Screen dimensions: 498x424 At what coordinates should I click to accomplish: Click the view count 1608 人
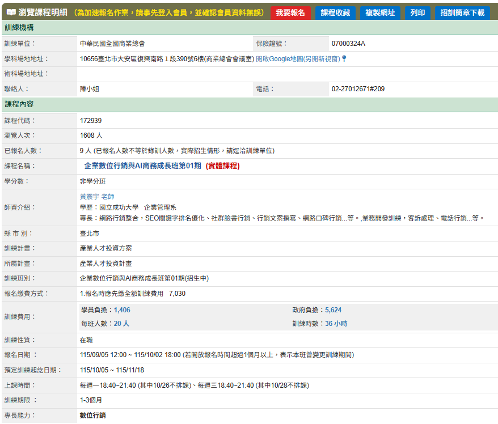(x=91, y=135)
